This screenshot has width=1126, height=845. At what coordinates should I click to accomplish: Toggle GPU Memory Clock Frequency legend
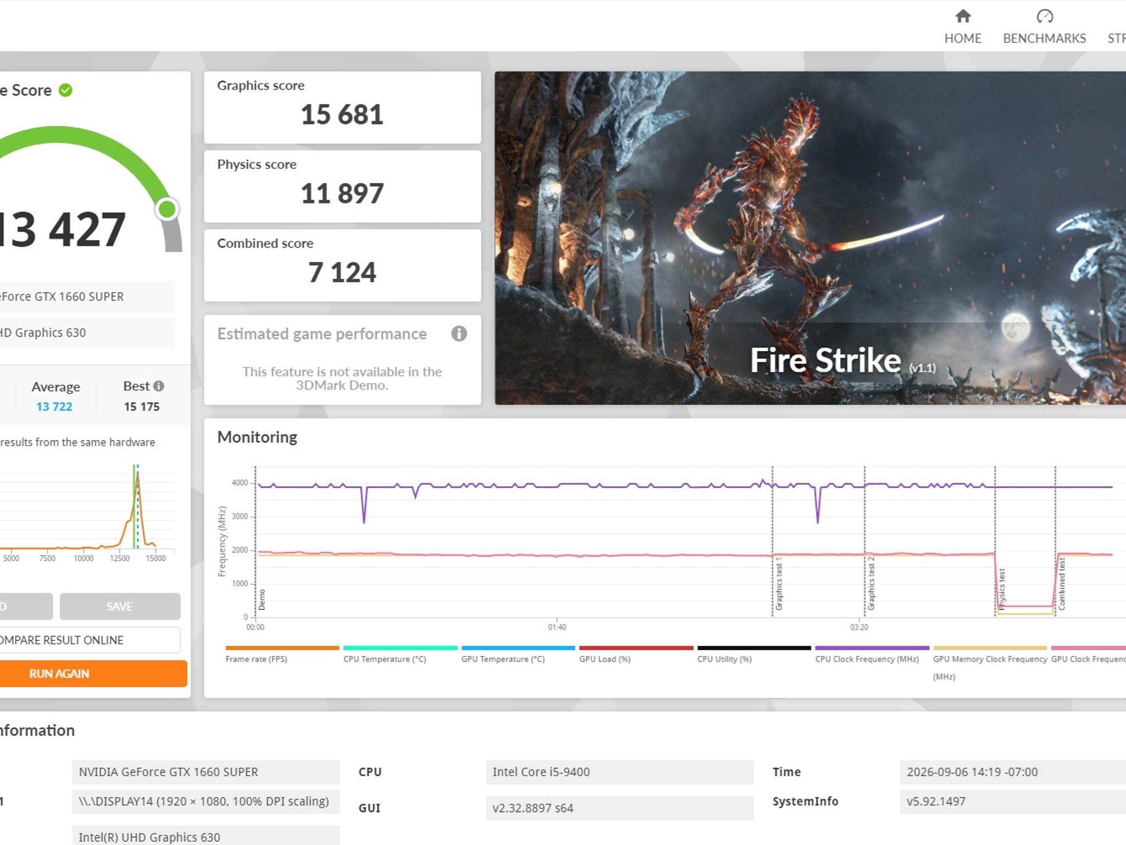(x=990, y=663)
